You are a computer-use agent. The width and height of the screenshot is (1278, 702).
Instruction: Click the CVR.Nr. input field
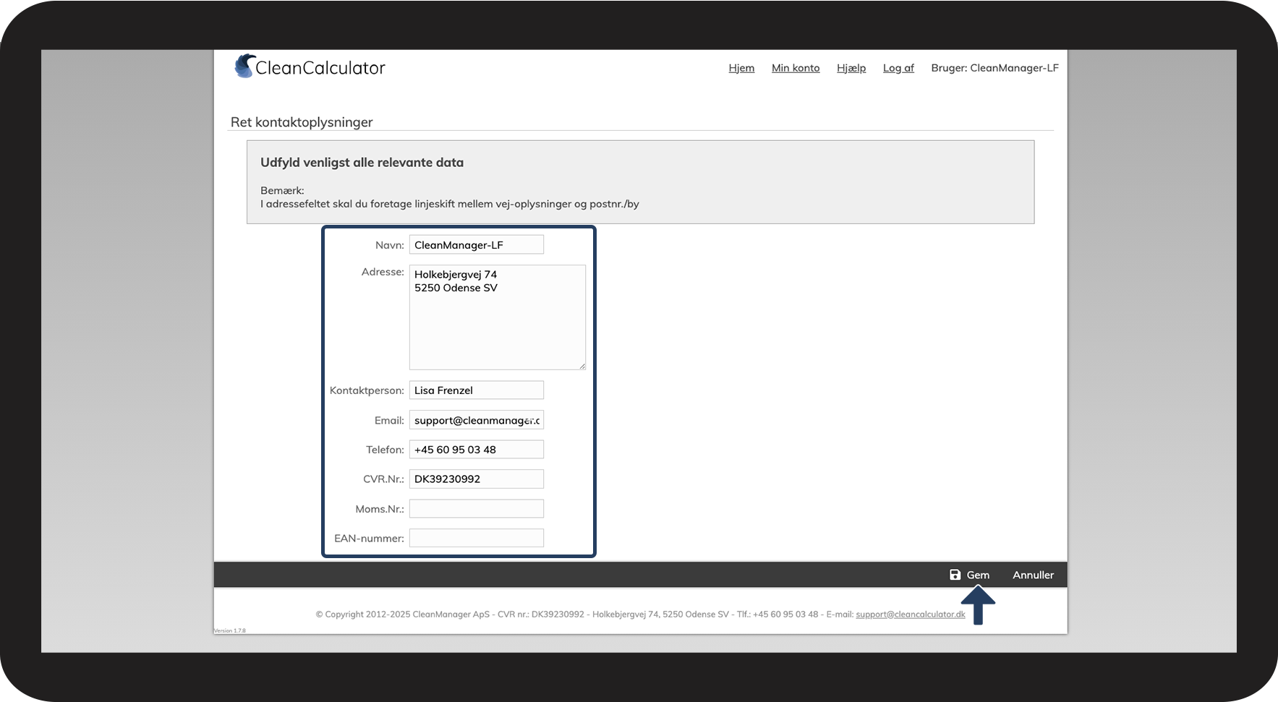tap(476, 479)
